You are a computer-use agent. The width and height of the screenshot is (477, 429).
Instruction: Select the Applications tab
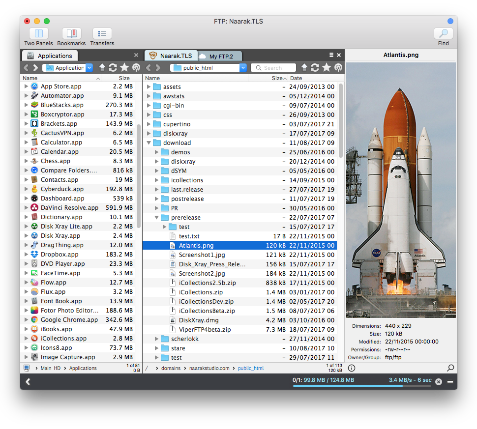coord(50,56)
